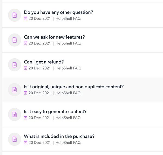Viewport: 163px width, 155px height.
Task: Click document icon beside "Can we ask for new features?"
Action: point(14,40)
